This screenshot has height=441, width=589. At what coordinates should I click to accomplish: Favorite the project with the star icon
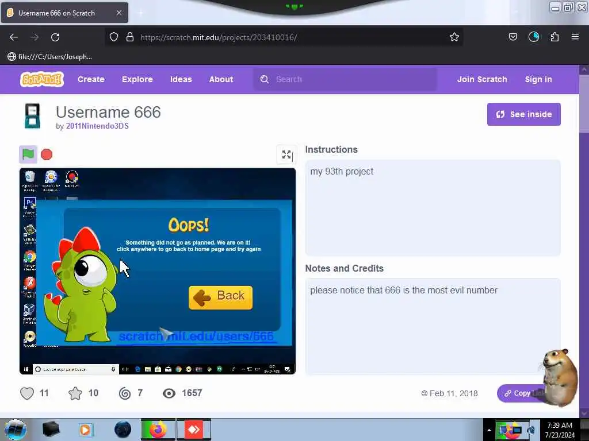(x=75, y=393)
